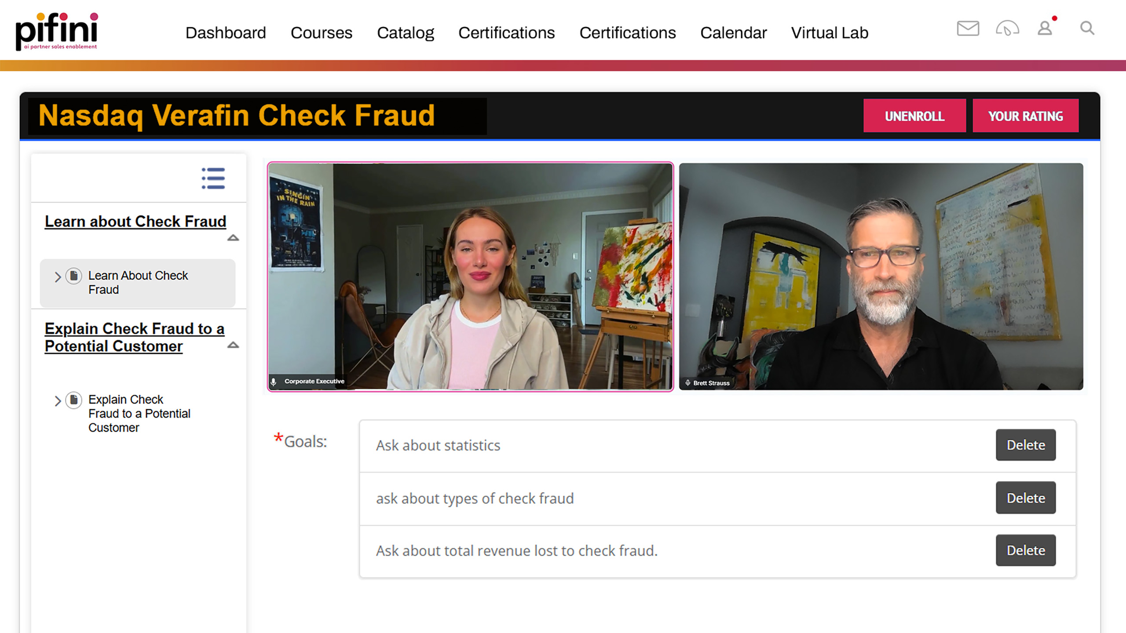Screen dimensions: 1126x633
Task: Collapse the Explain Check Fraud to a Potential Customer section
Action: pos(233,345)
